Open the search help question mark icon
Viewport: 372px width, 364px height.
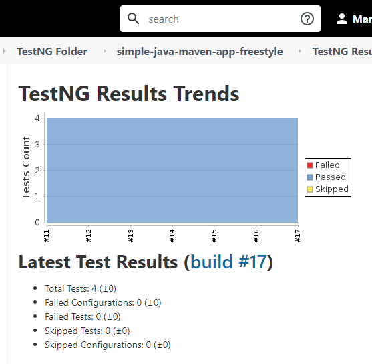(307, 19)
